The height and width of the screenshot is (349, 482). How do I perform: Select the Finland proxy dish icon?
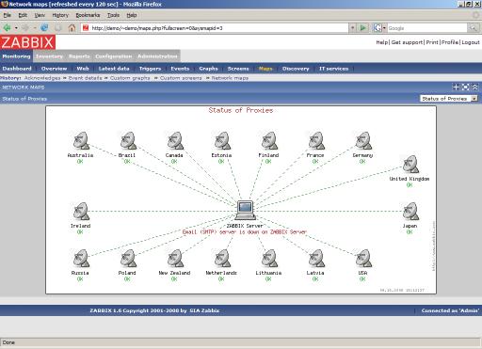click(x=269, y=141)
